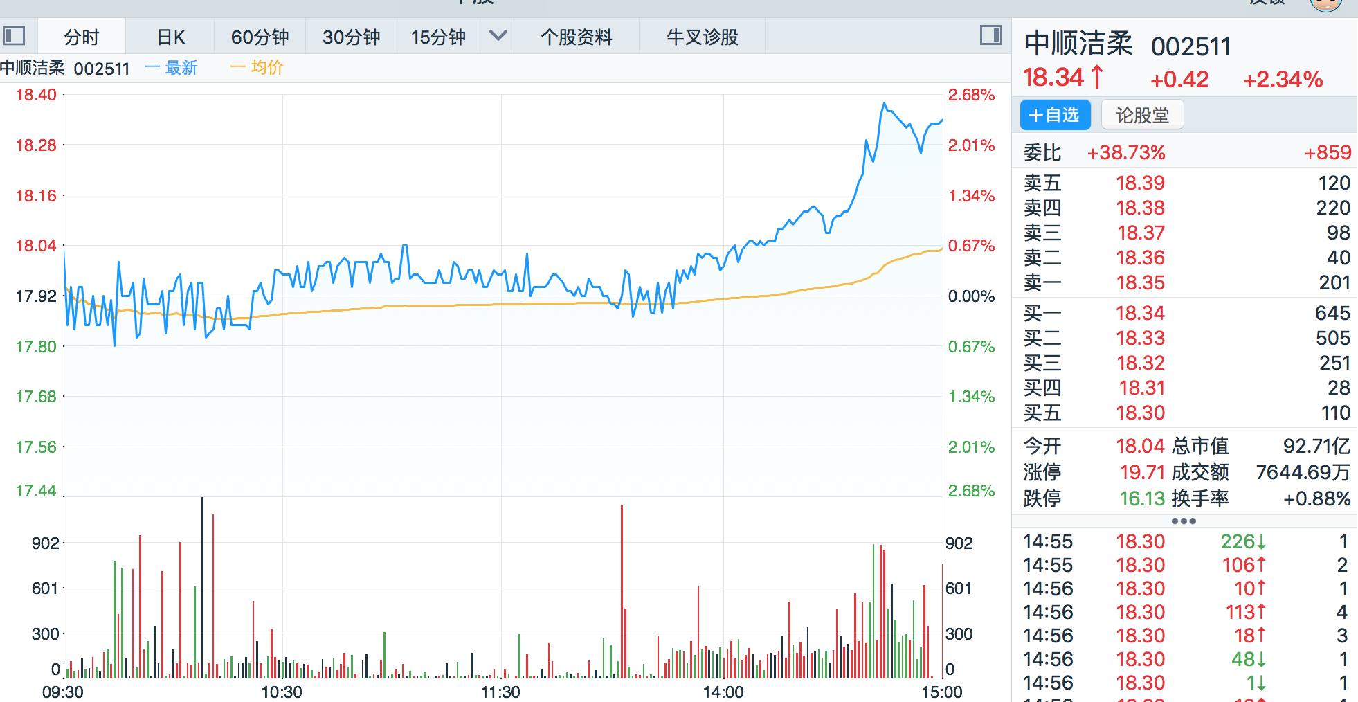Screen dimensions: 1358x702
Task: Switch to the 60分钟 chart view
Action: pyautogui.click(x=260, y=37)
